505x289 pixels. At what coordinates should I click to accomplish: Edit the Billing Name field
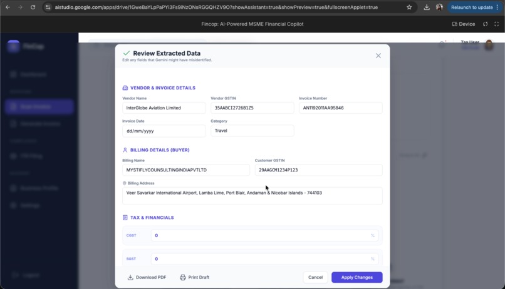pyautogui.click(x=186, y=170)
